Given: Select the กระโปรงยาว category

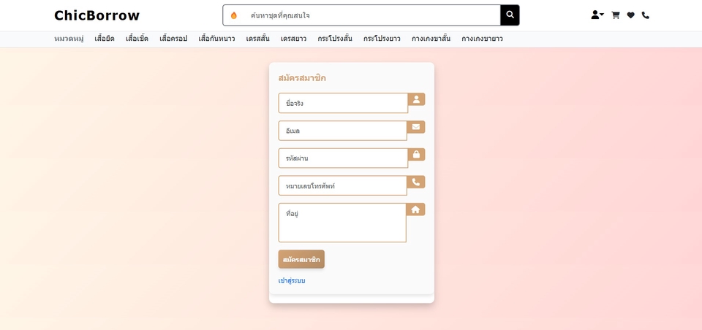Looking at the screenshot, I should coord(382,39).
